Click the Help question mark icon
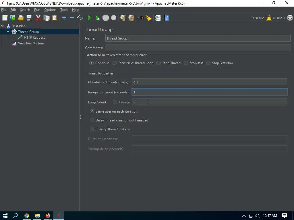 tap(166, 18)
